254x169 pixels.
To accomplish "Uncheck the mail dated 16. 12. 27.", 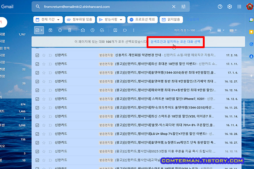I will point(37,81).
